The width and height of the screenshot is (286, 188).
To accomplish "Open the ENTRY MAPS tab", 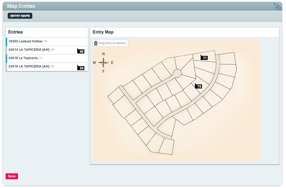I will pos(20,16).
